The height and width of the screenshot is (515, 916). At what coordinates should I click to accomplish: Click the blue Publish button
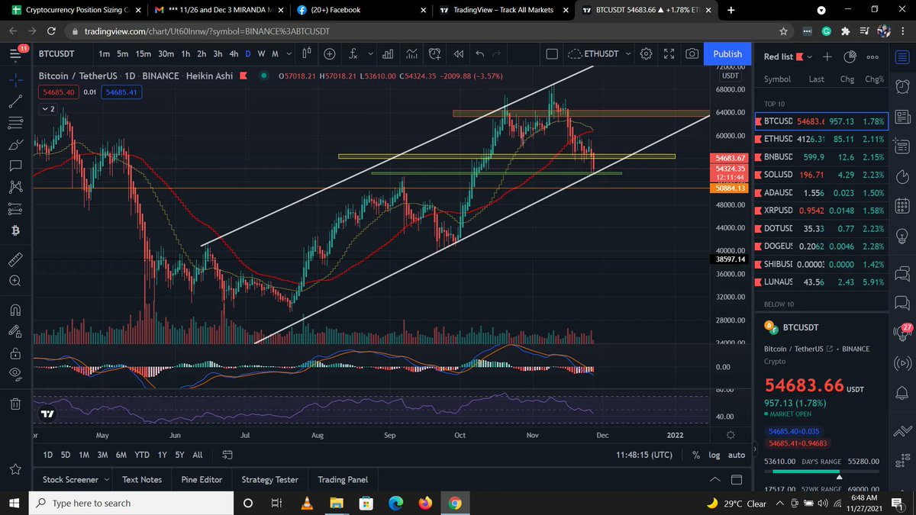[727, 54]
